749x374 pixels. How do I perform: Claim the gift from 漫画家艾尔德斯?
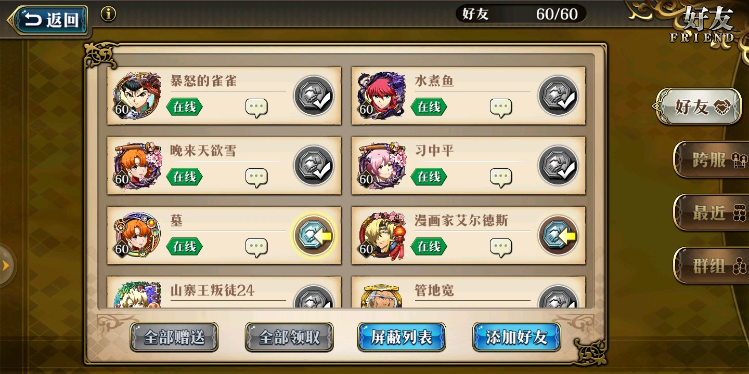click(558, 236)
